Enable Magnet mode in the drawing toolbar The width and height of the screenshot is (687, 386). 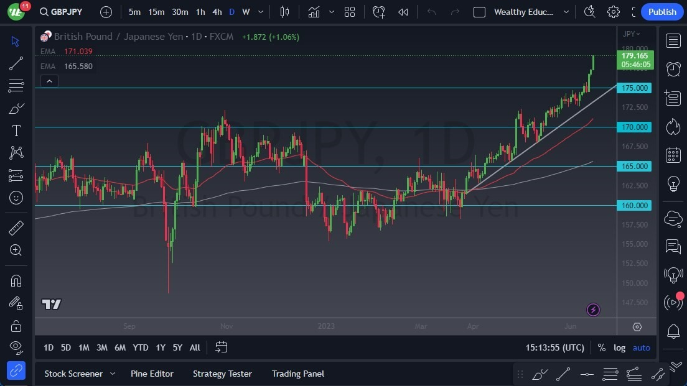point(16,280)
